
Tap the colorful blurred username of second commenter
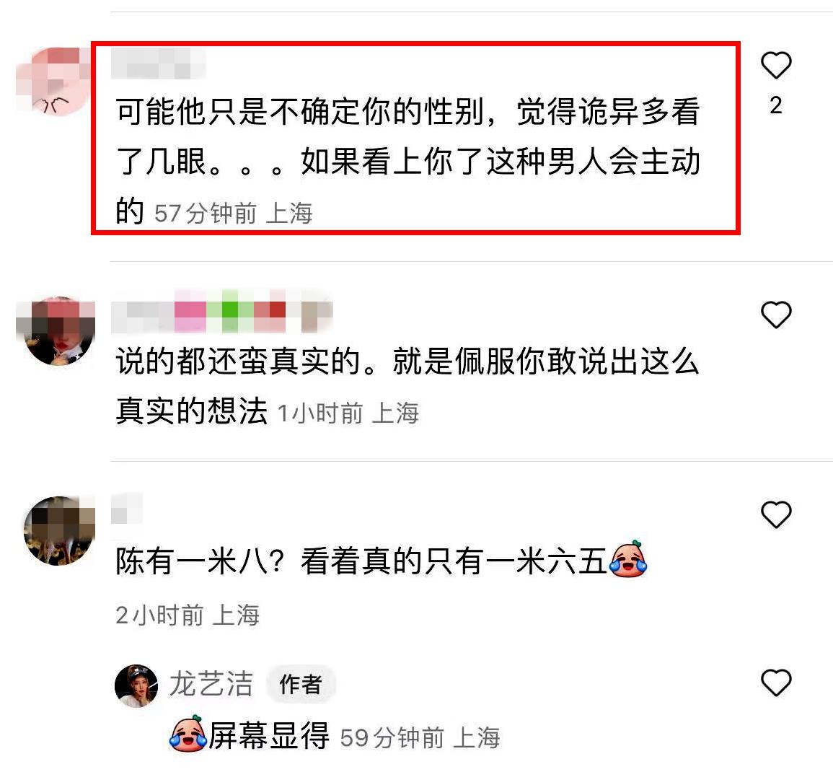222,312
